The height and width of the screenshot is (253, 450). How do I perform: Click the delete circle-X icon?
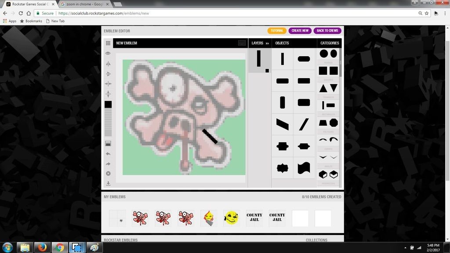point(108,173)
